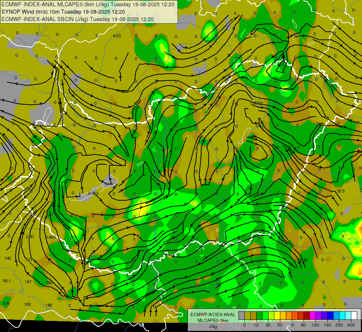This screenshot has height=332, width=362.
Task: Click the map value 4.03
Action: (117, 36)
